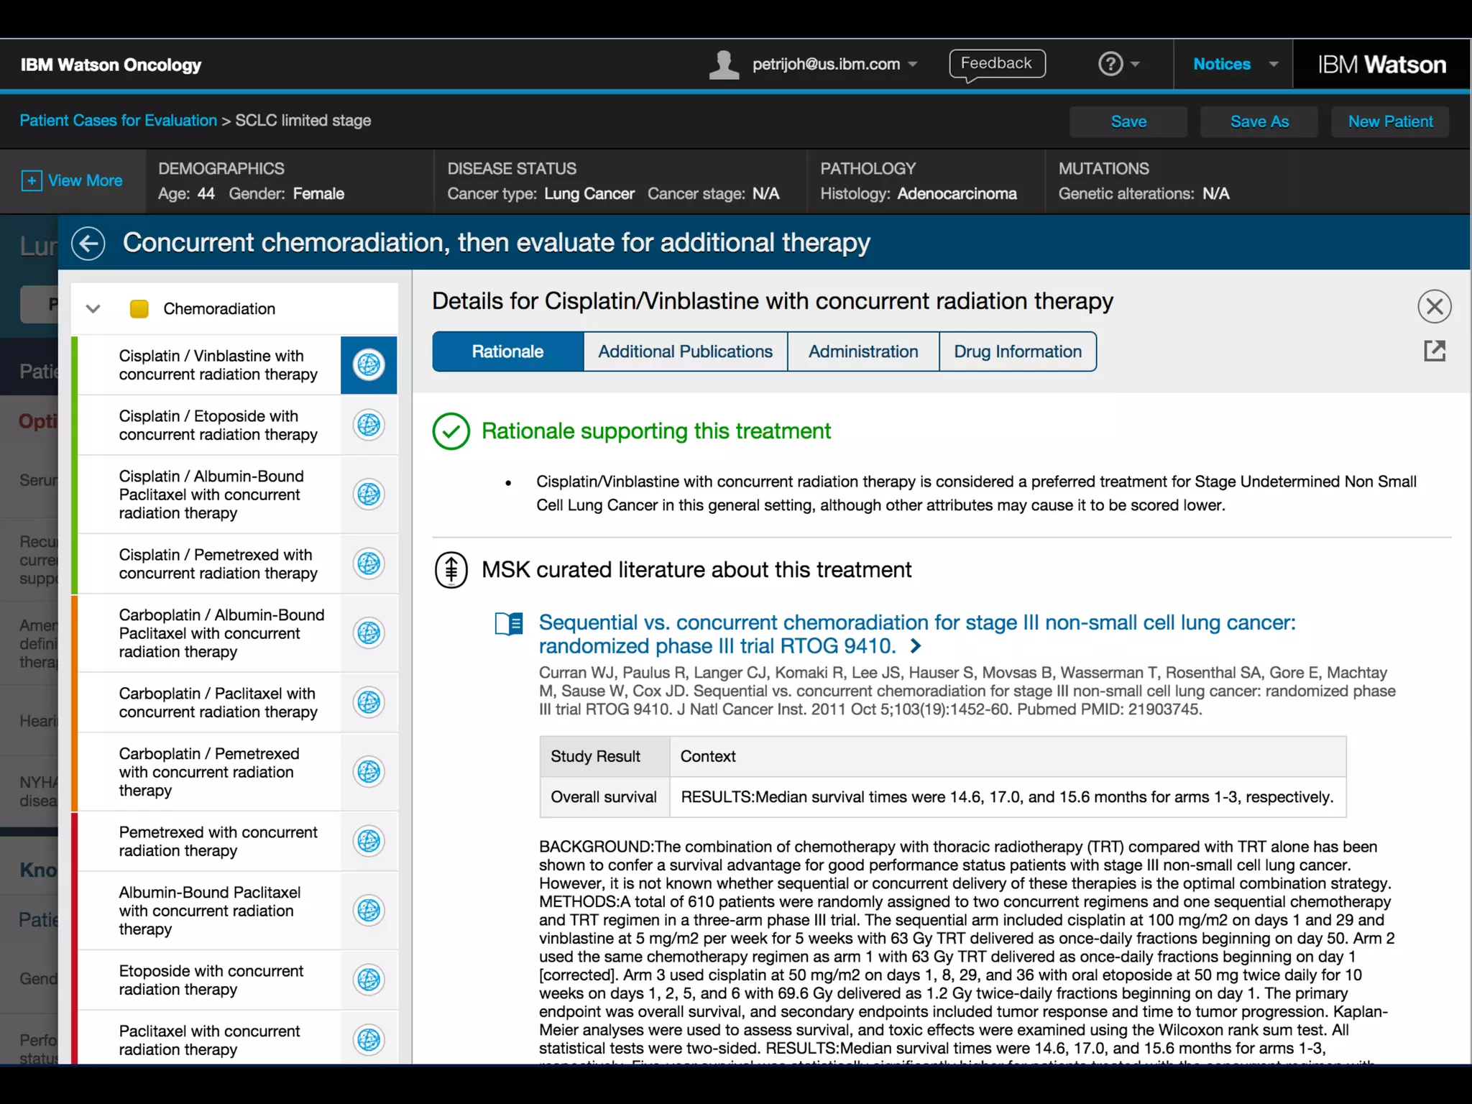Viewport: 1472px width, 1104px height.
Task: Open details icon for Pemetrexed with concurrent radiation
Action: 369,841
